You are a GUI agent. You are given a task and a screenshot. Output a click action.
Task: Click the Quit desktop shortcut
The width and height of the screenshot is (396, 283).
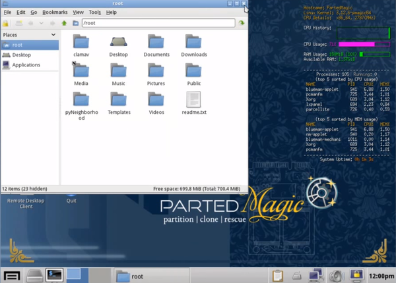[x=71, y=199]
